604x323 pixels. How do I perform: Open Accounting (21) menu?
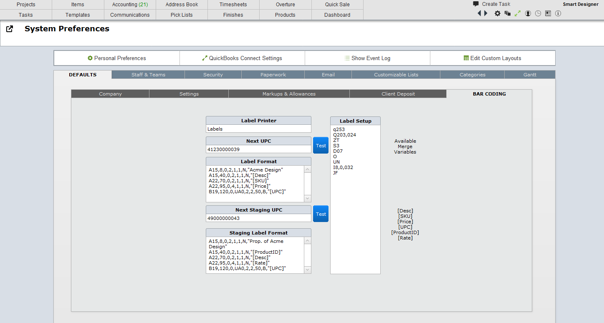click(130, 5)
